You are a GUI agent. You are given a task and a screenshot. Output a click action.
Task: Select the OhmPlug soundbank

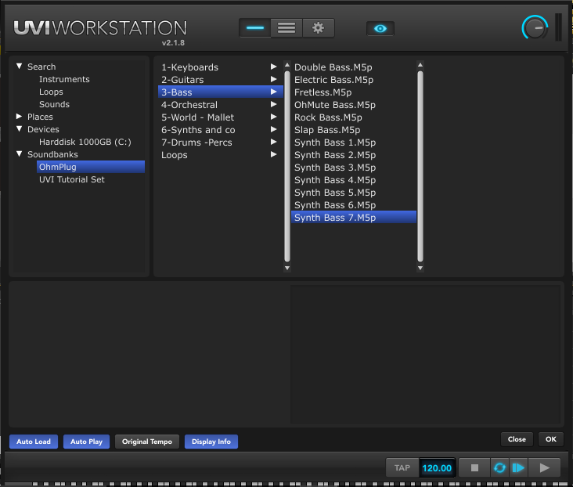[91, 167]
